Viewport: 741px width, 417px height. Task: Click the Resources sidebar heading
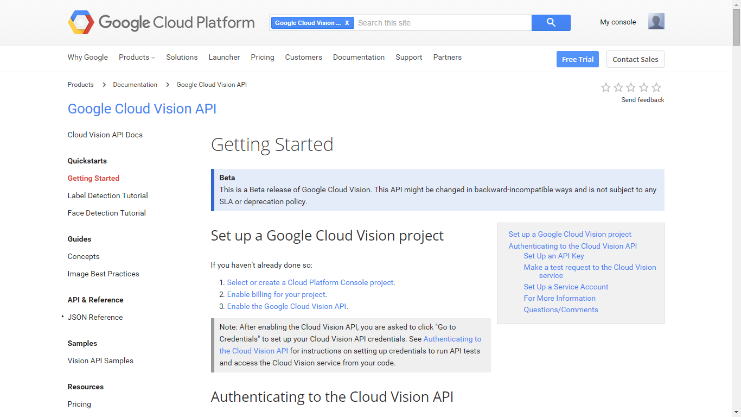(86, 387)
